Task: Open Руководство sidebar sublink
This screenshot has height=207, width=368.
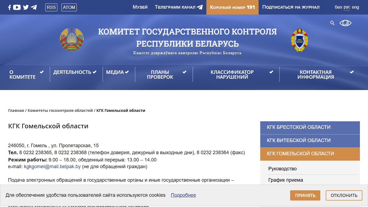Action: point(282,169)
